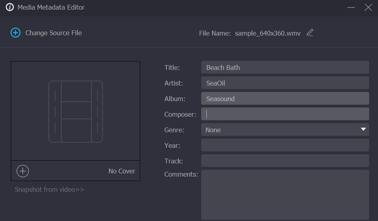Click Snapshot from video link
The width and height of the screenshot is (378, 221).
[49, 189]
